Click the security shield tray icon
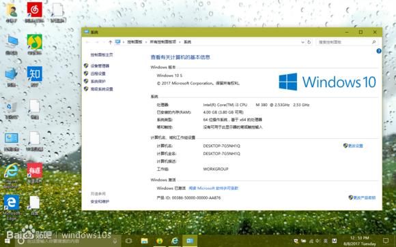Viewport: 396px width, 247px height. [x=296, y=241]
